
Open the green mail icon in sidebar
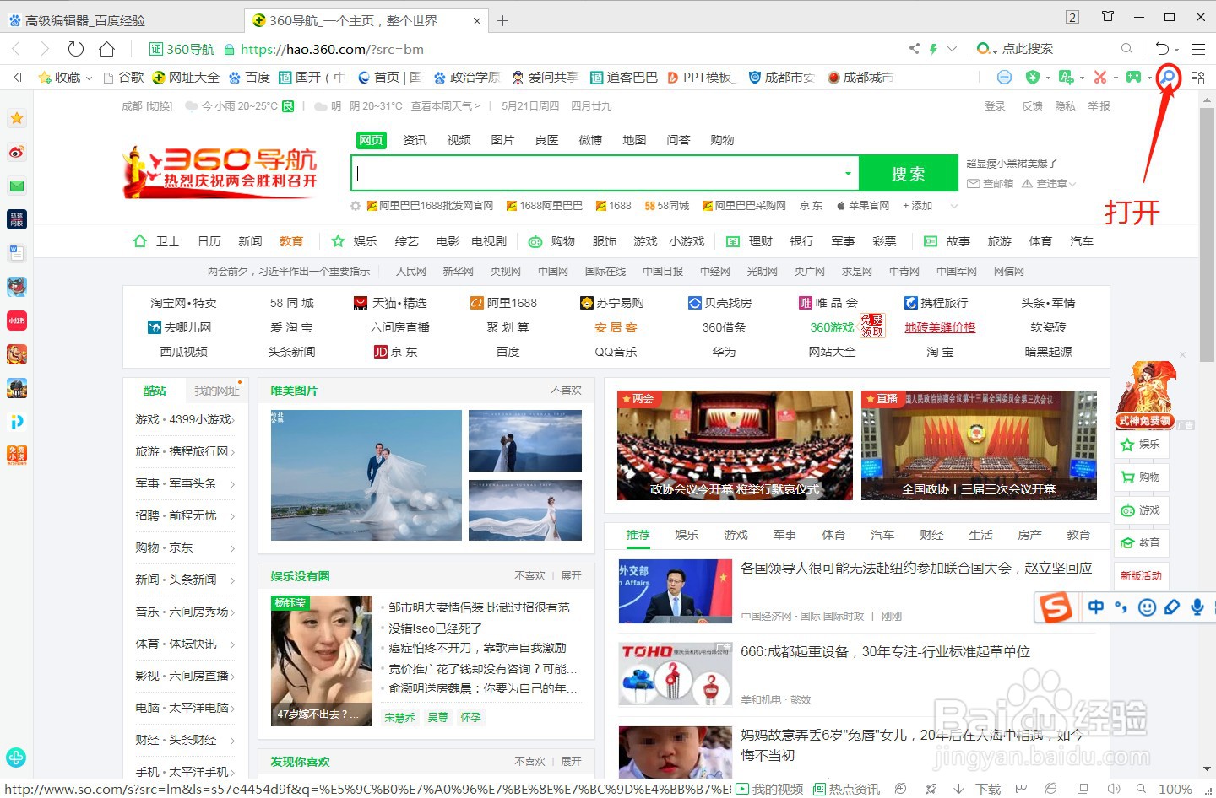[16, 186]
